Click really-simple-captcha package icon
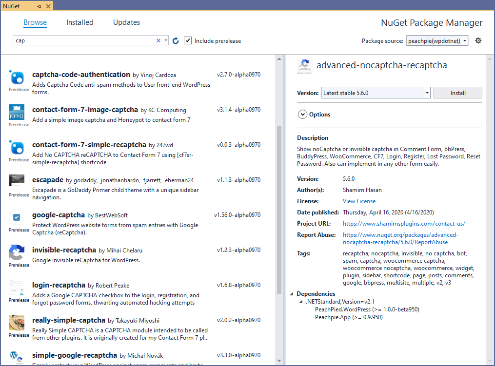The width and height of the screenshot is (495, 366). [x=17, y=323]
